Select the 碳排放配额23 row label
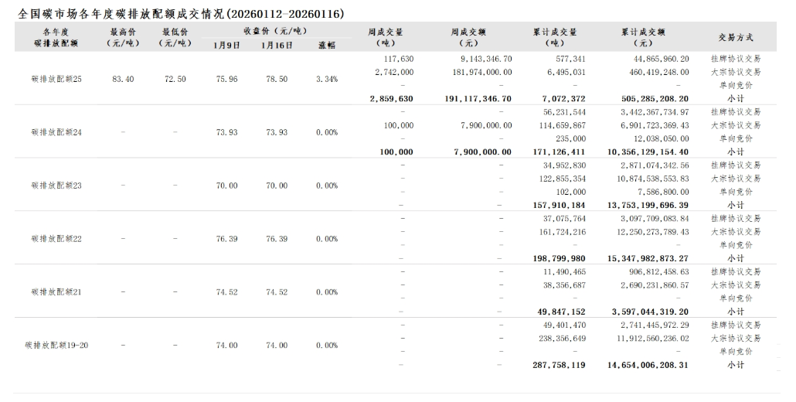Image resolution: width=796 pixels, height=402 pixels. coord(56,186)
